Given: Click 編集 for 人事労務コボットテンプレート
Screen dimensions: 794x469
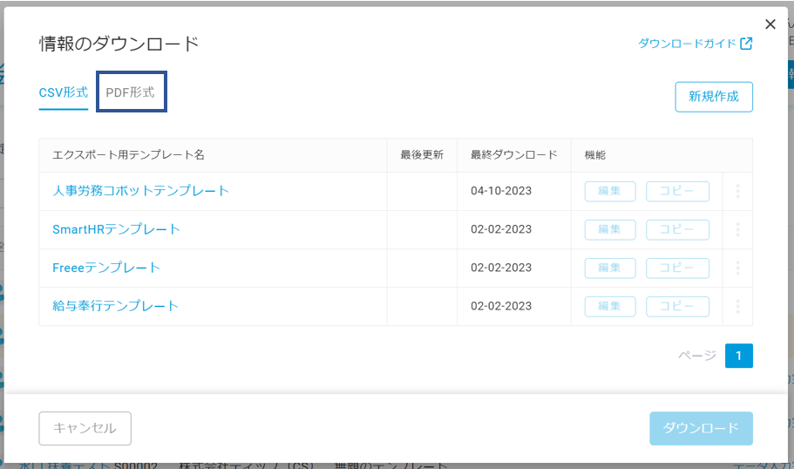Looking at the screenshot, I should [x=610, y=192].
